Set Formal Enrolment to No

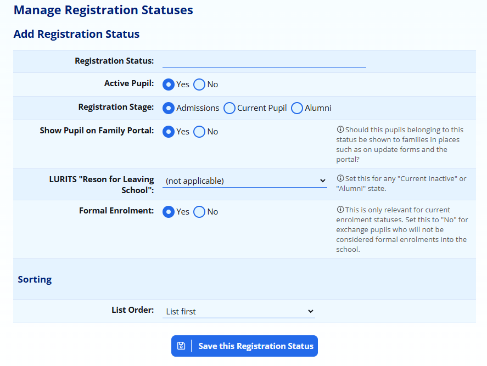pos(199,212)
